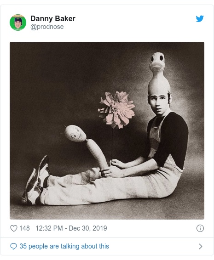Image resolution: width=214 pixels, height=260 pixels.
Task: Open '35 people are talking about this'
Action: pyautogui.click(x=64, y=246)
